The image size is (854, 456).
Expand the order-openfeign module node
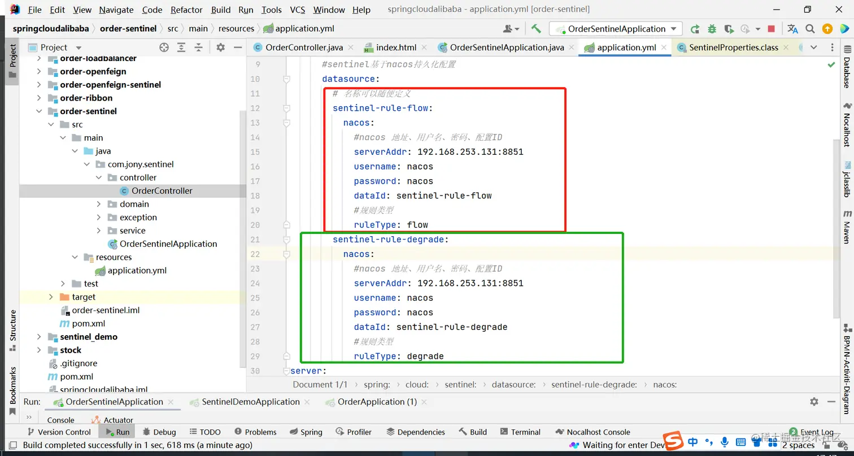[x=38, y=72]
